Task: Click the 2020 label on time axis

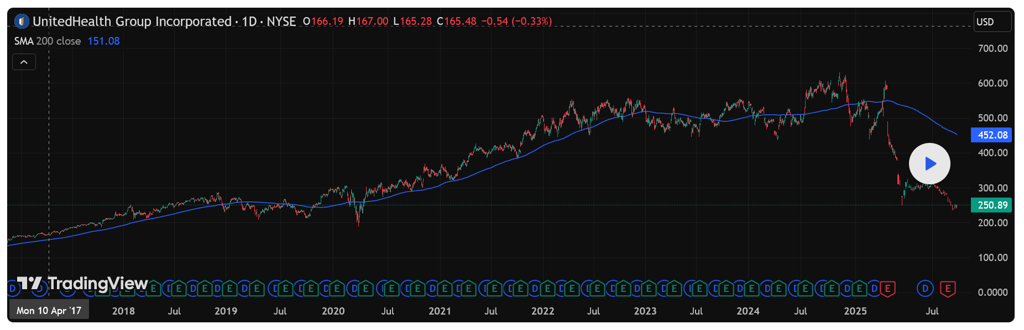Action: [333, 311]
